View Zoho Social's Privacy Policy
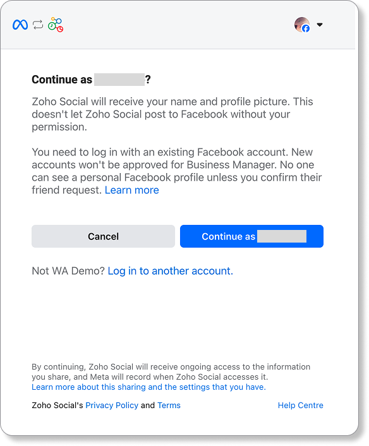369x446 pixels. pyautogui.click(x=112, y=406)
